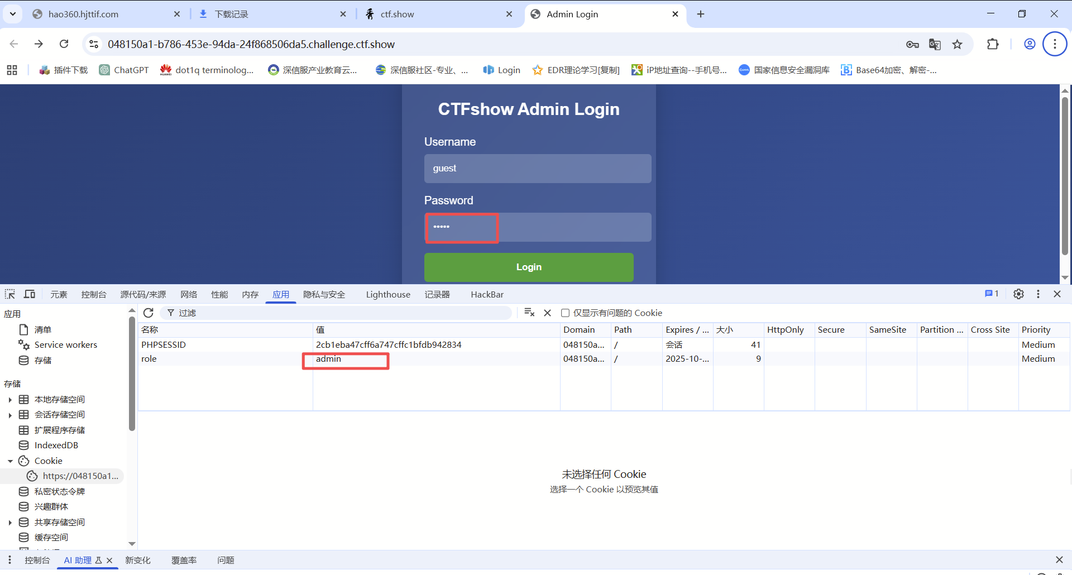Open the Chrome profile avatar
Image resolution: width=1072 pixels, height=575 pixels.
[x=1030, y=44]
